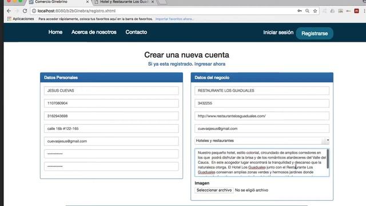Click the business phone field 3432255
The image size is (366, 206).
(262, 103)
